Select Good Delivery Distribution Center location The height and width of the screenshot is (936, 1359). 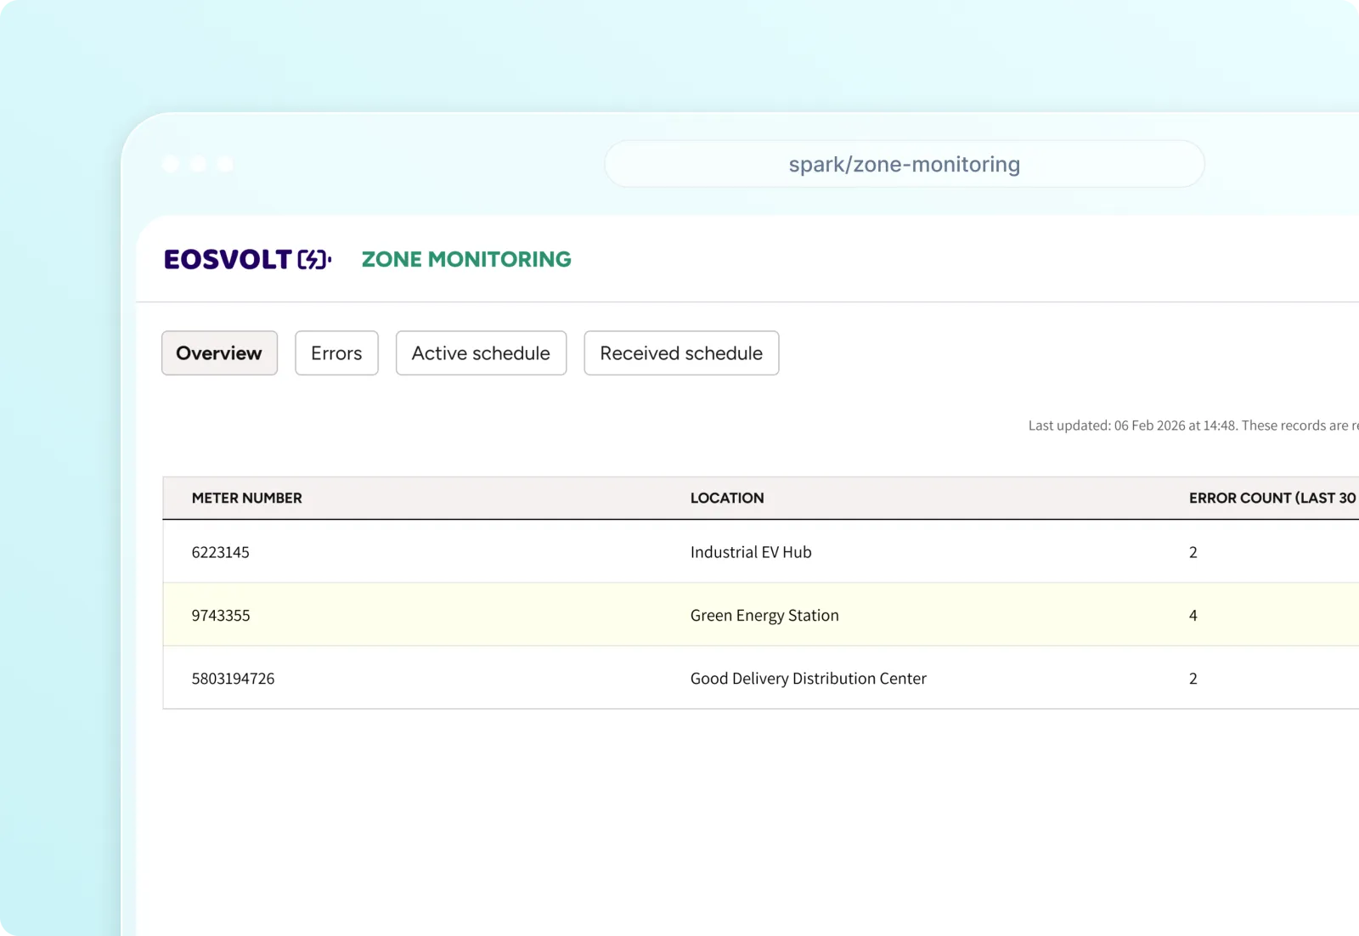[x=808, y=679]
